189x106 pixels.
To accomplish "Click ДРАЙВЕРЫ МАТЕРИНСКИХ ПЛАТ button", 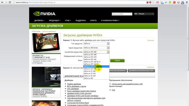I will click(141, 71).
